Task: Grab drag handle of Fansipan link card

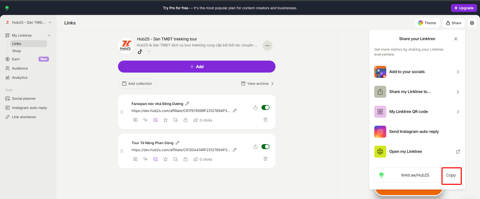Action: point(122,112)
